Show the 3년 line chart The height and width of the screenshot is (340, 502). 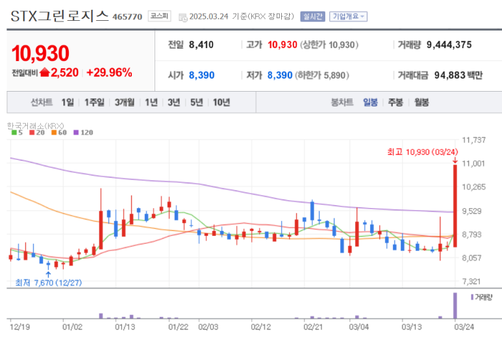(x=174, y=102)
